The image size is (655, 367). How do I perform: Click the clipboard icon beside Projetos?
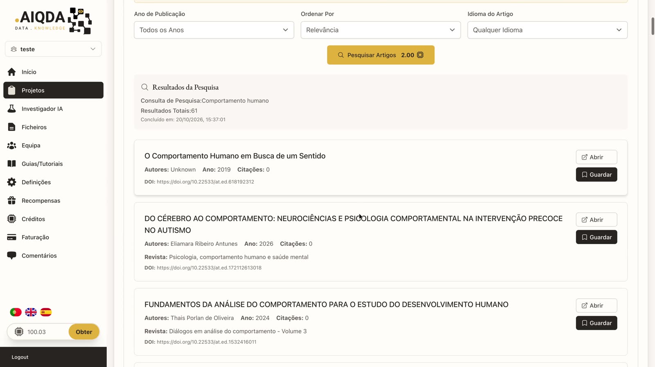tap(11, 90)
